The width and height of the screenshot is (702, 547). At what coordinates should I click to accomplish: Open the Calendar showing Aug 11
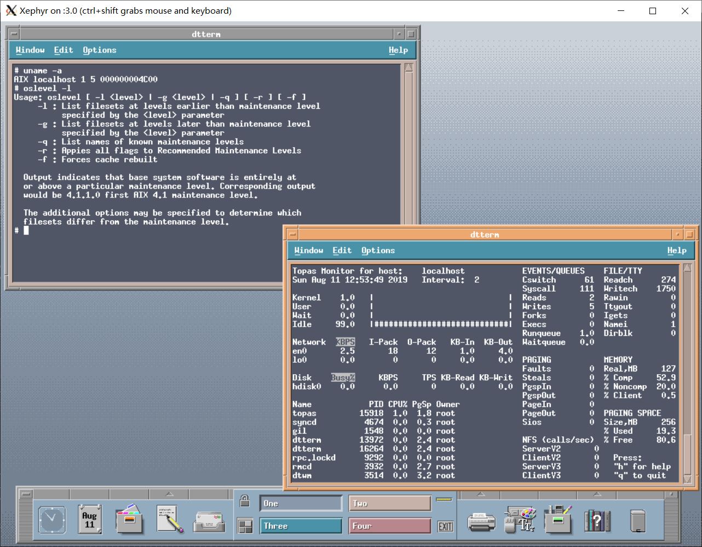89,520
